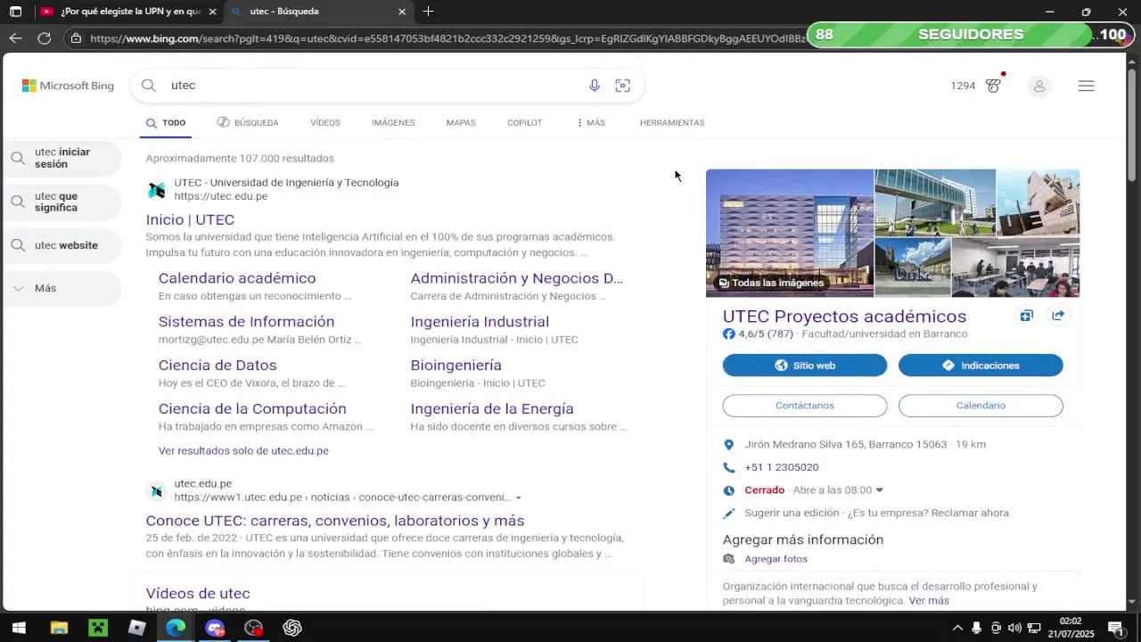The height and width of the screenshot is (642, 1141).
Task: Click Sugerir una edición link
Action: click(x=792, y=514)
